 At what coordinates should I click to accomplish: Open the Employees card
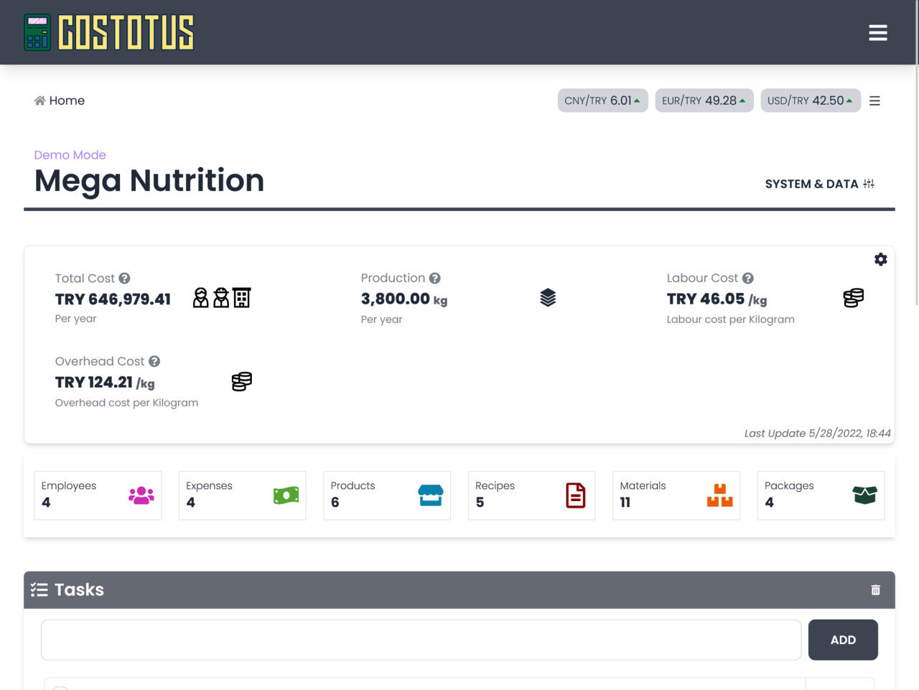point(98,495)
